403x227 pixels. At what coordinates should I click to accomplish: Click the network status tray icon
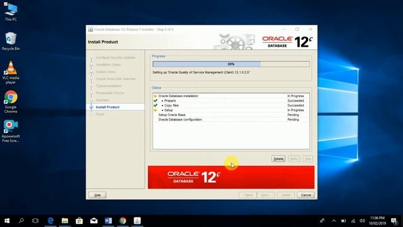(x=353, y=221)
